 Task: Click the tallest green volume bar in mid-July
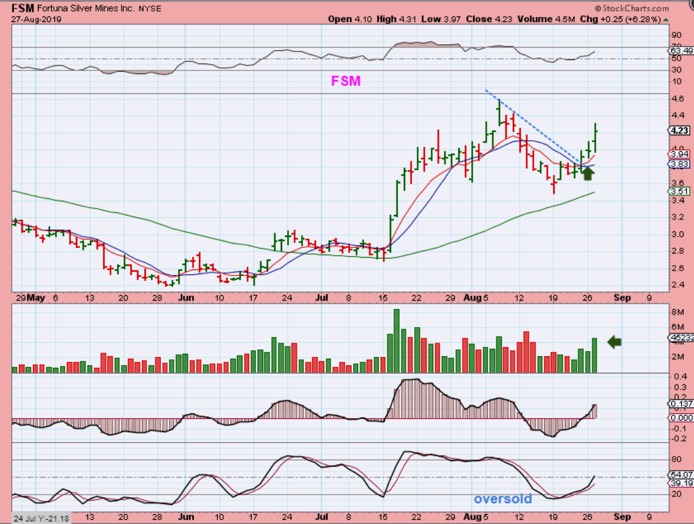[397, 341]
